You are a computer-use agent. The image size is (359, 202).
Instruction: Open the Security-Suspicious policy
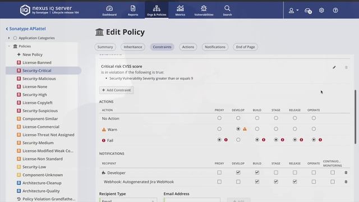click(x=40, y=111)
